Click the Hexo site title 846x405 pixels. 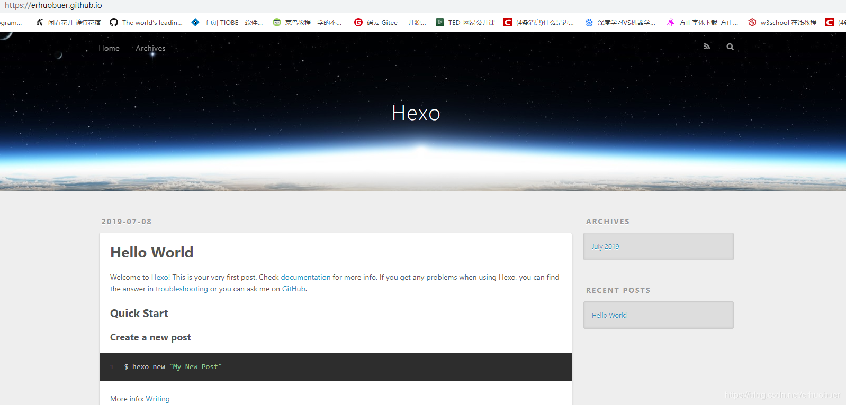(416, 113)
